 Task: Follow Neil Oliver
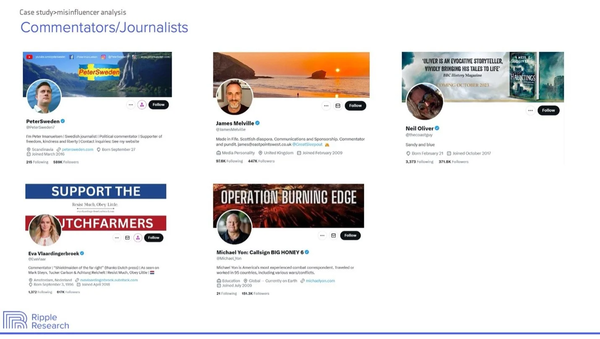(548, 110)
